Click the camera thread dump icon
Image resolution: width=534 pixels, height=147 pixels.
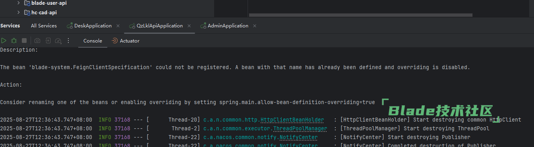click(x=37, y=41)
